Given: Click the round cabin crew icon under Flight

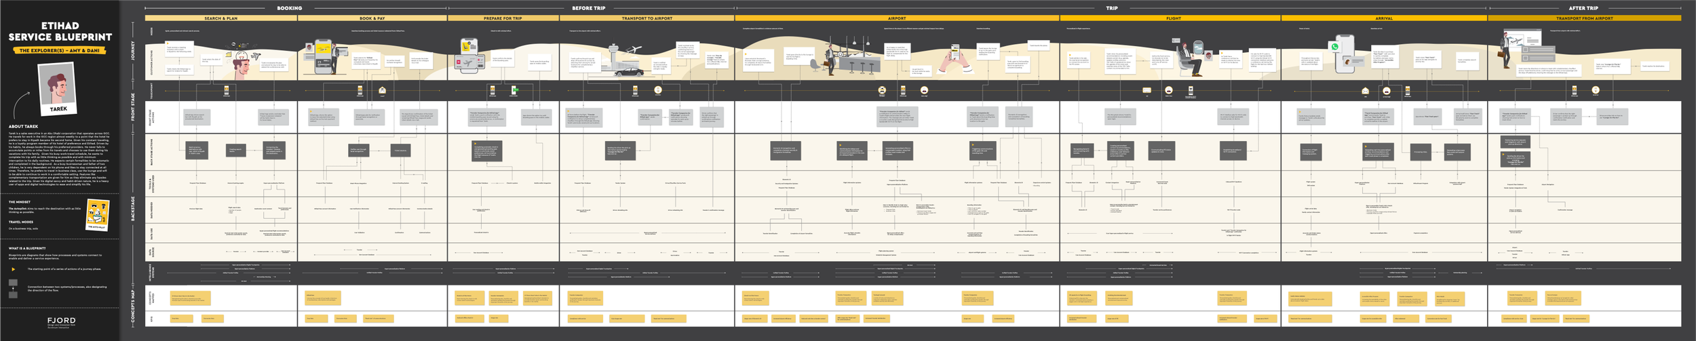Looking at the screenshot, I should coord(1169,89).
